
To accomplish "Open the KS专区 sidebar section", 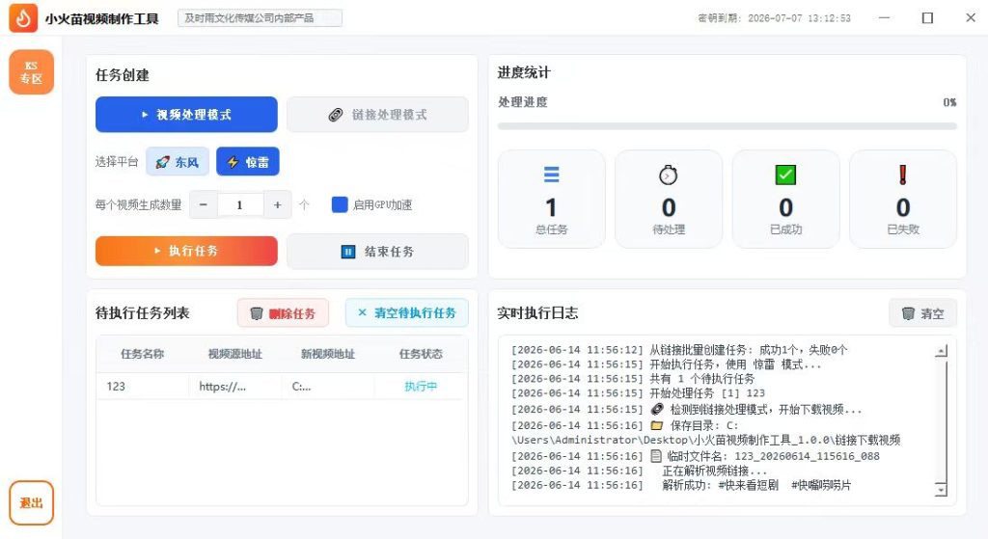I will pyautogui.click(x=31, y=72).
